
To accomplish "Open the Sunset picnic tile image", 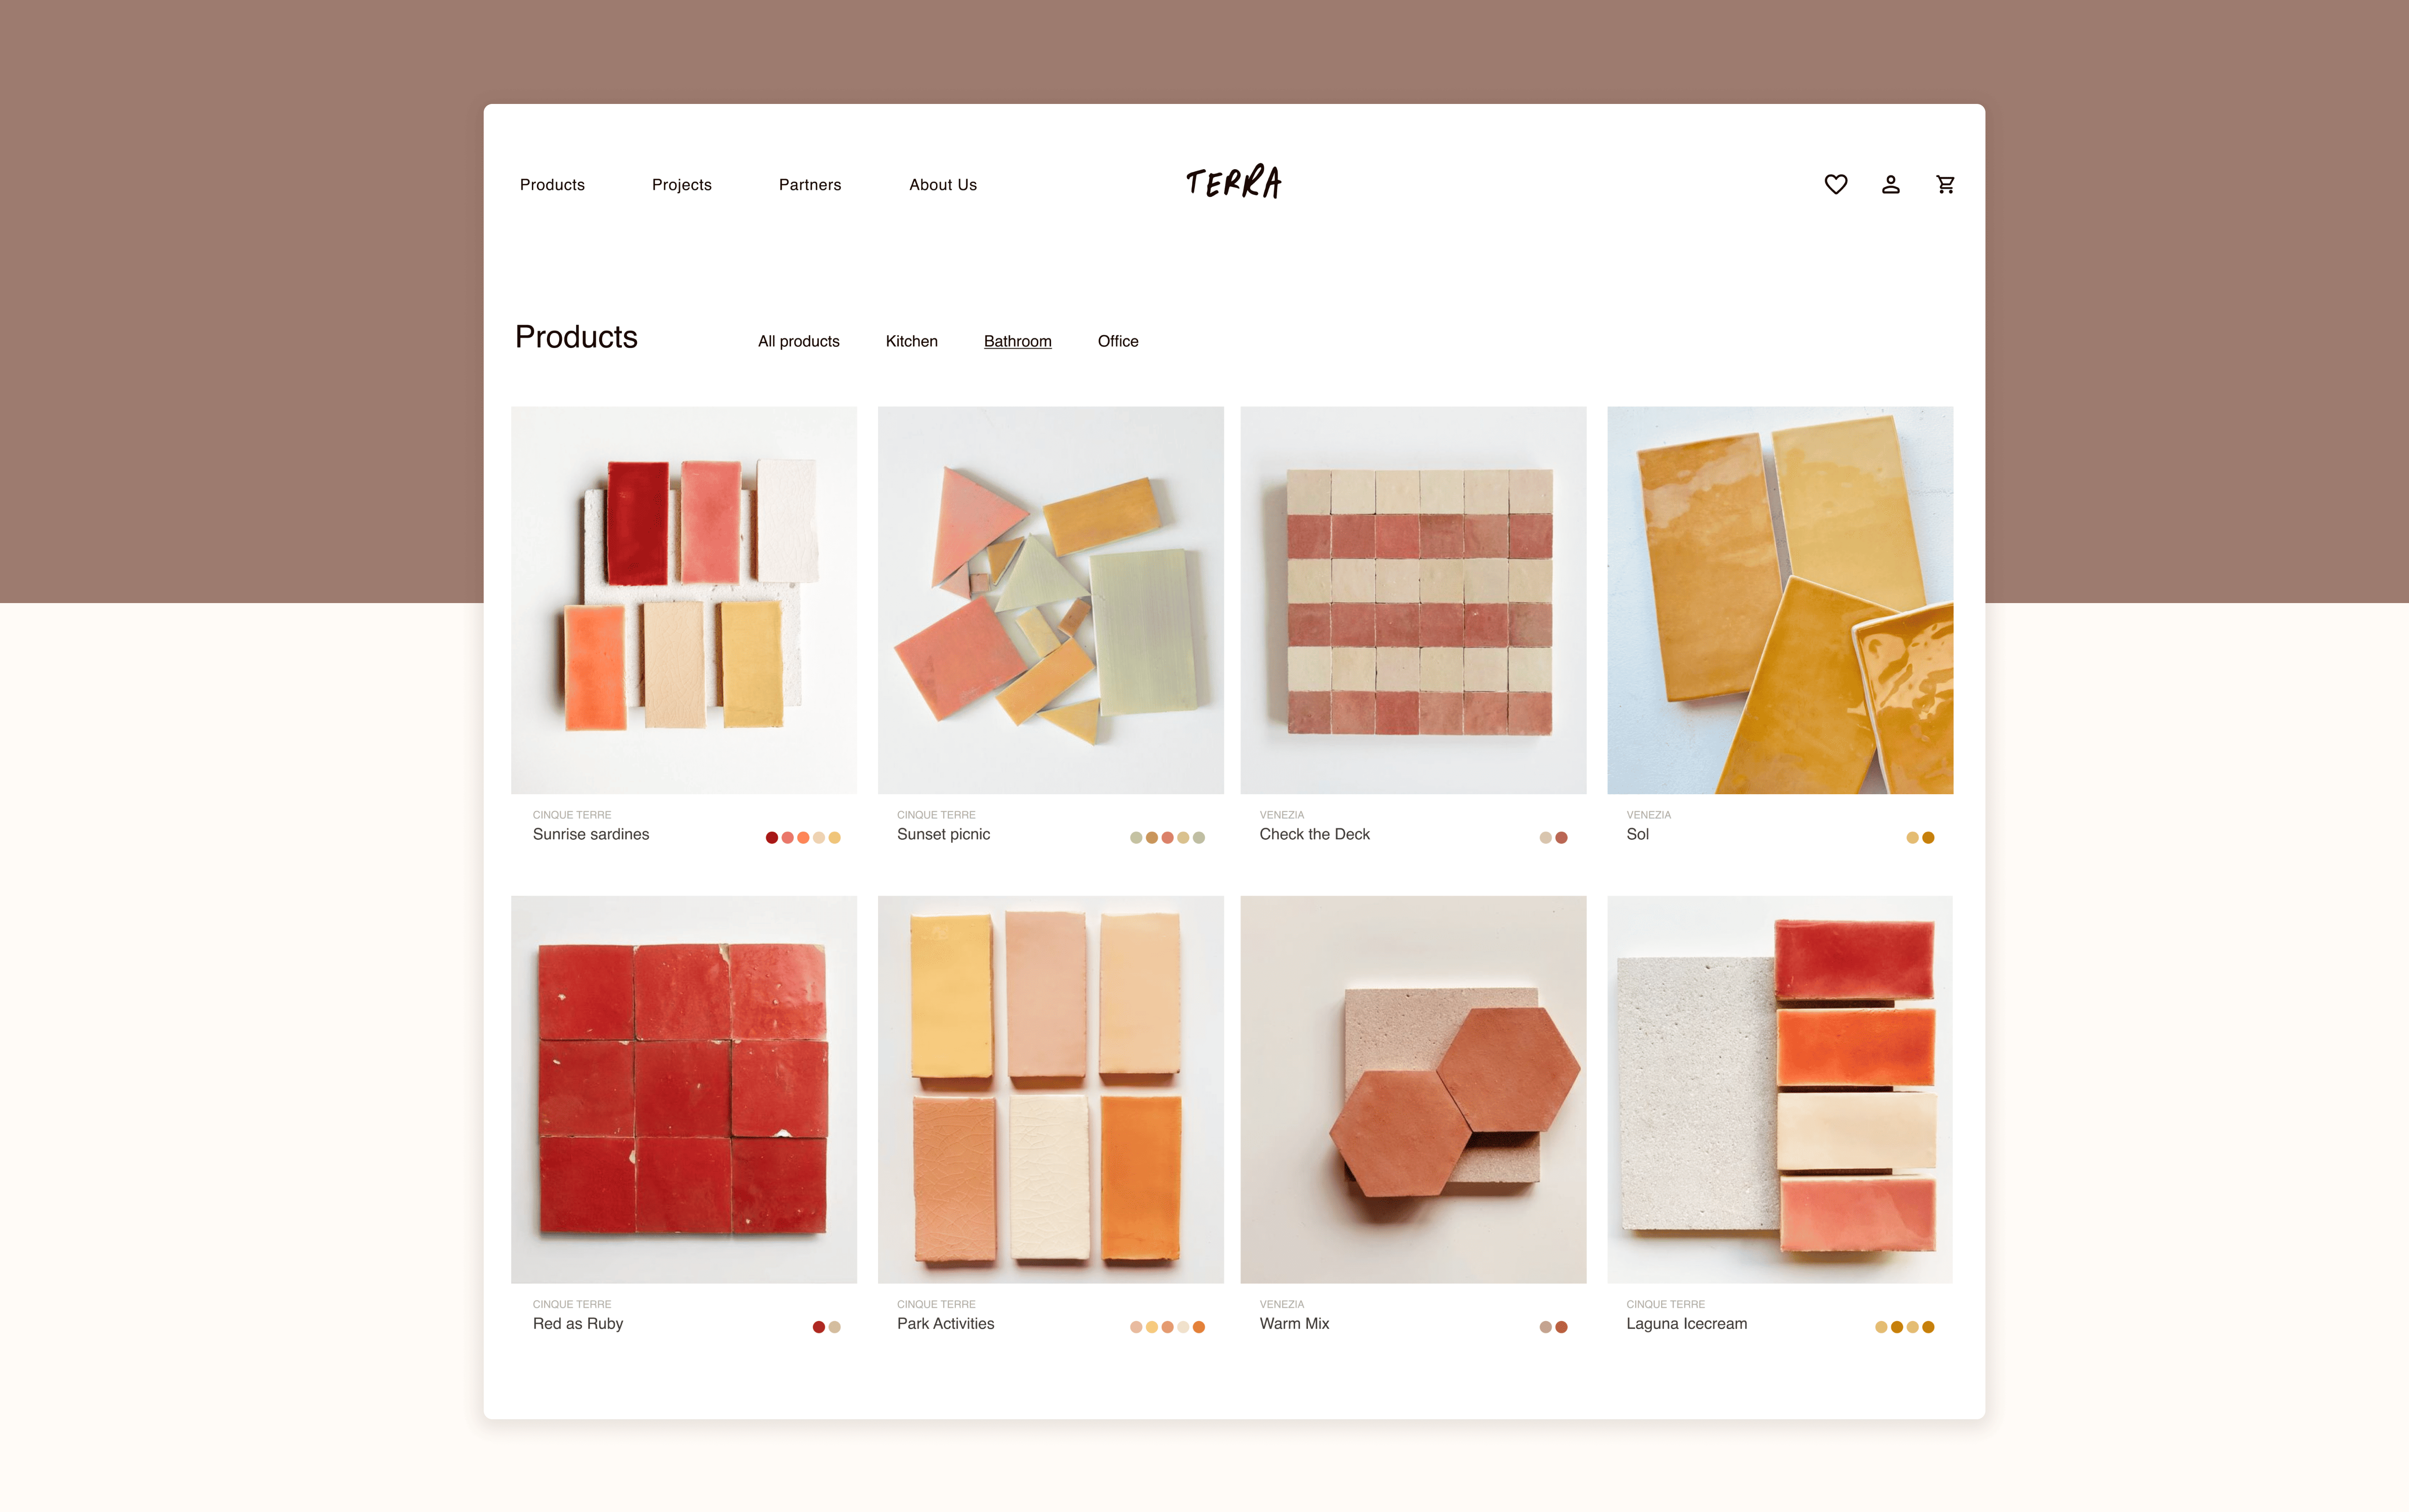I will tap(1051, 600).
